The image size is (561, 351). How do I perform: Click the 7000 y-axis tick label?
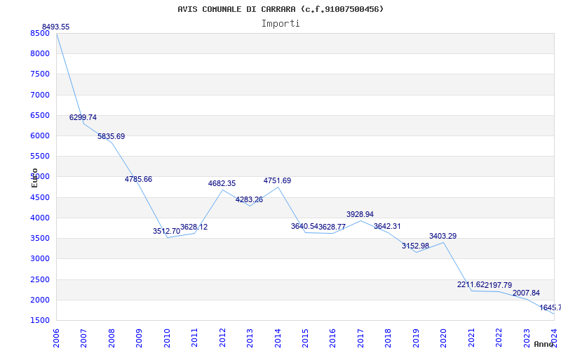tap(40, 95)
